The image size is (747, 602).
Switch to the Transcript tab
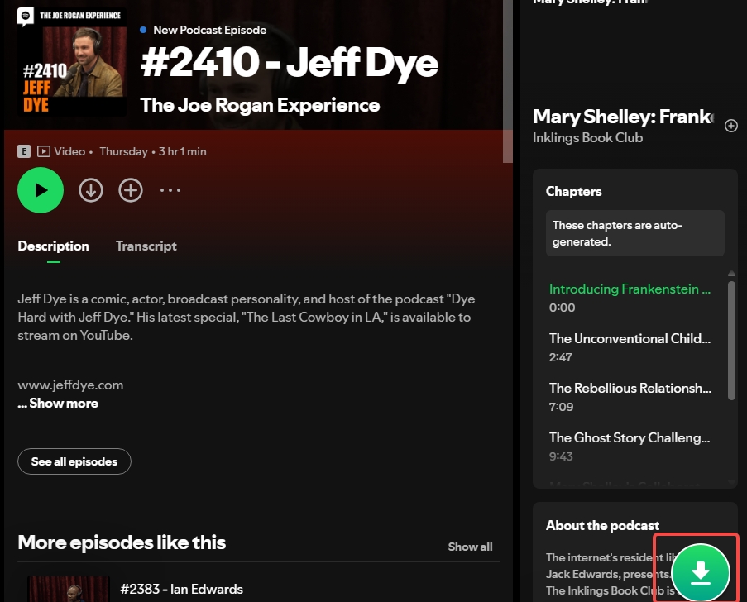146,246
